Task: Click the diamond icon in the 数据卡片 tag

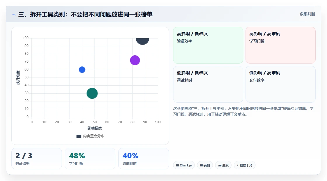Action: click(238, 165)
